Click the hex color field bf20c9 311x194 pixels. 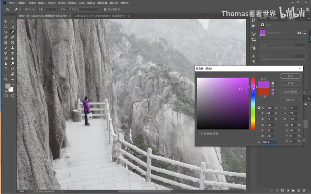coord(269,142)
